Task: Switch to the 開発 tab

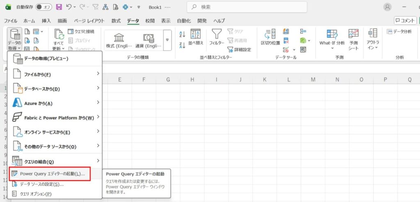Action: [x=202, y=21]
